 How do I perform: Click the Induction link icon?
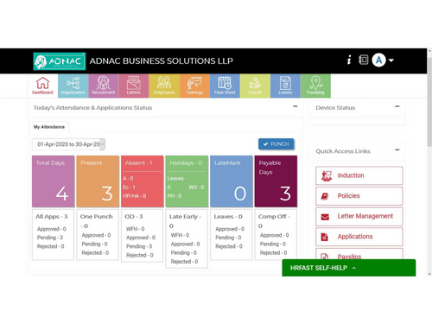pyautogui.click(x=327, y=175)
